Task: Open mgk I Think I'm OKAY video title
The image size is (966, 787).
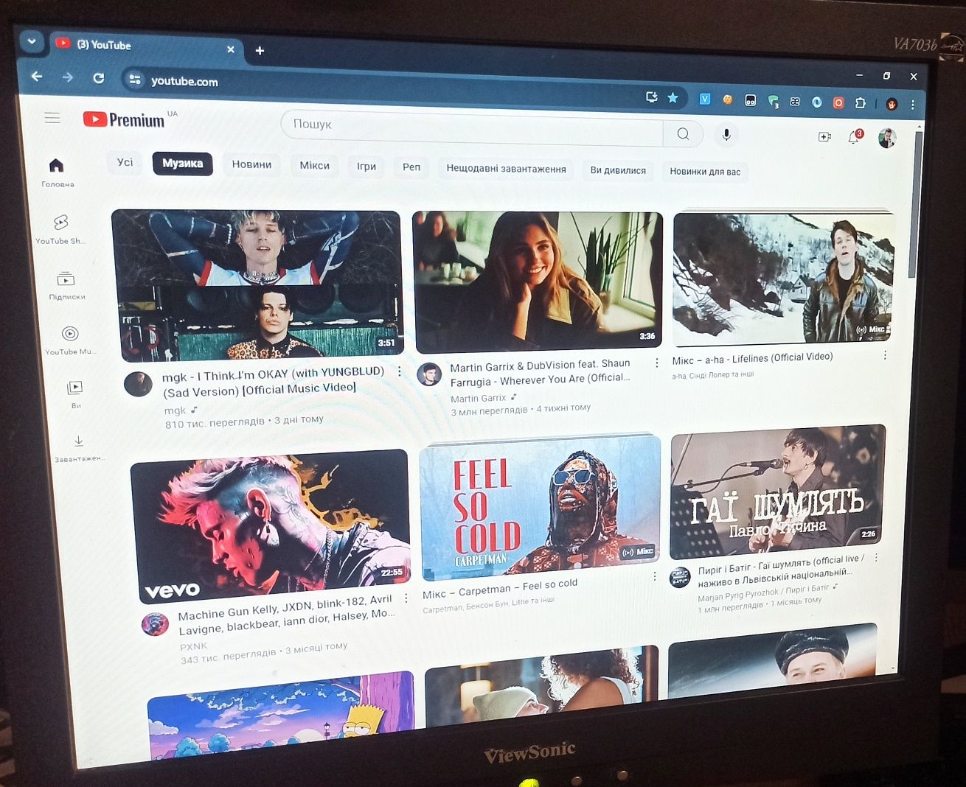Action: tap(274, 382)
